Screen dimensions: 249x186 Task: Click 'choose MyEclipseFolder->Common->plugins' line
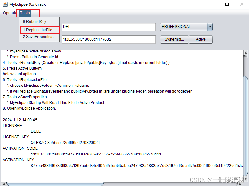tap(48, 86)
